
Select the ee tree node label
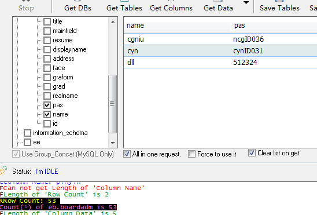(36, 143)
